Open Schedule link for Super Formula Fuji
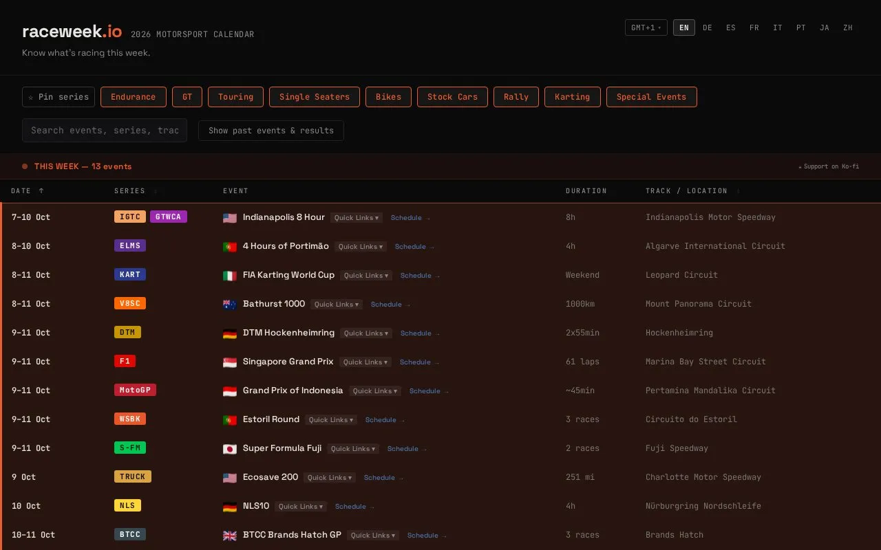Screen dimensions: 881x550 (x=406, y=449)
